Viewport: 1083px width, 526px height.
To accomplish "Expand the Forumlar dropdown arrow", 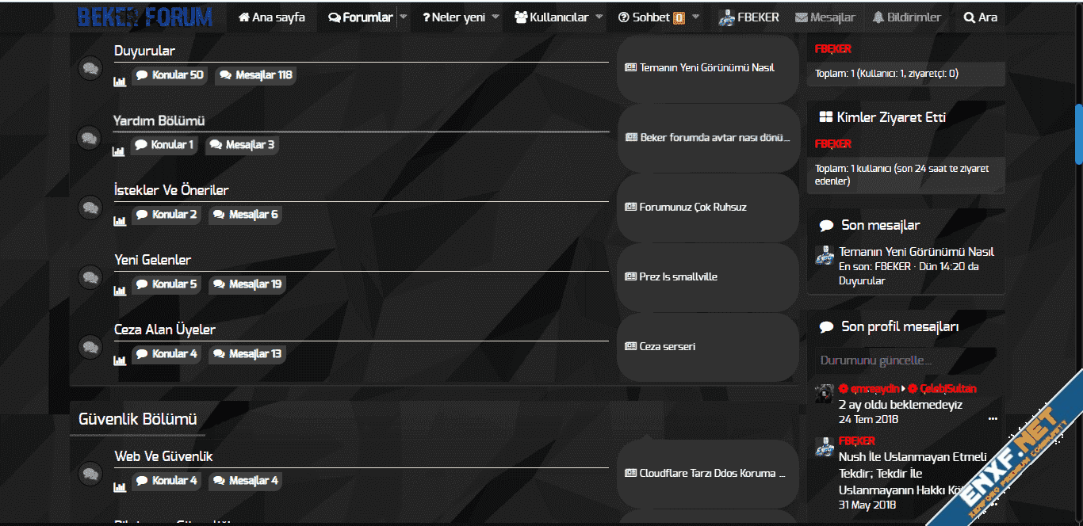I will pos(404,17).
